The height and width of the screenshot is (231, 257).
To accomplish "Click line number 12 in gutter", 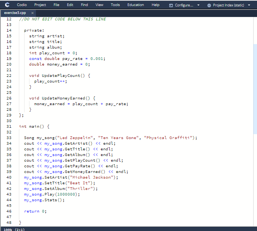I will click(9, 19).
